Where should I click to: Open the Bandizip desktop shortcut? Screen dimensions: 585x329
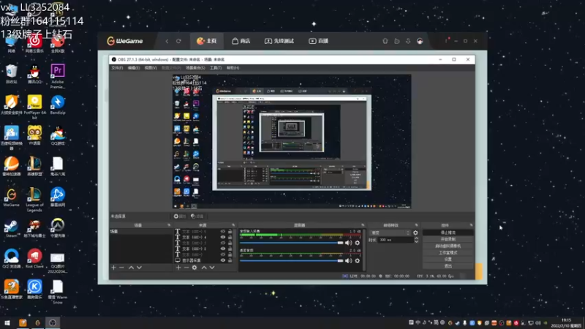click(x=58, y=105)
